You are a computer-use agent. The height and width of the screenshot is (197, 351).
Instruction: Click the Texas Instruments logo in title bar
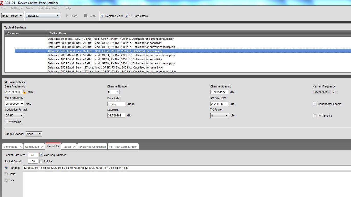tap(2, 3)
